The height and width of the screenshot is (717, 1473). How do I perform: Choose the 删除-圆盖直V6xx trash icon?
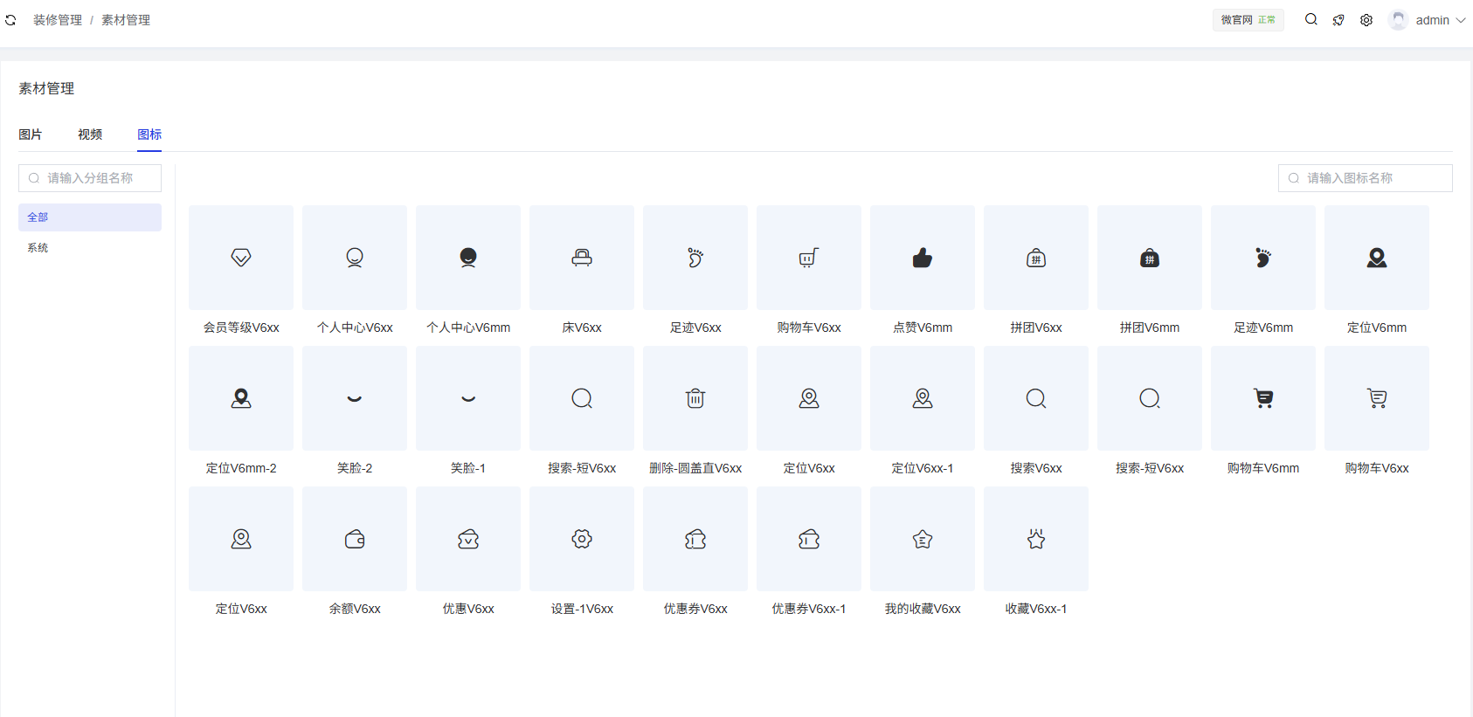695,398
